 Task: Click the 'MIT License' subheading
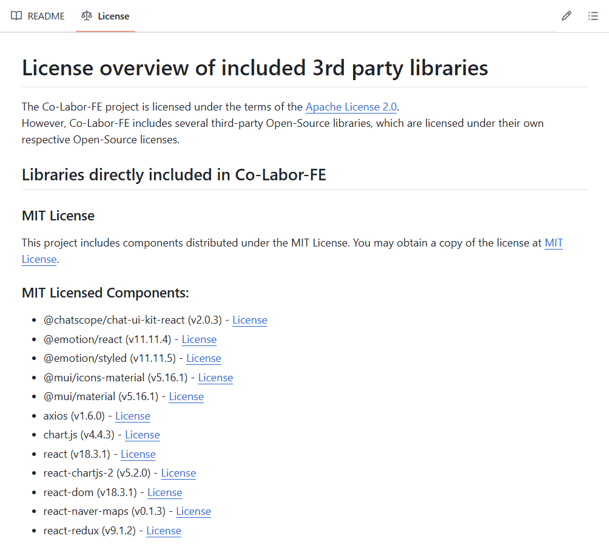point(58,216)
